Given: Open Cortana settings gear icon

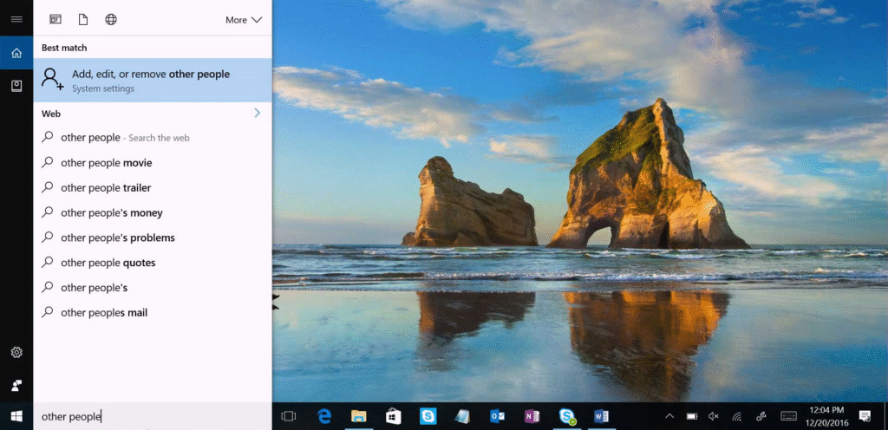Looking at the screenshot, I should pos(16,353).
